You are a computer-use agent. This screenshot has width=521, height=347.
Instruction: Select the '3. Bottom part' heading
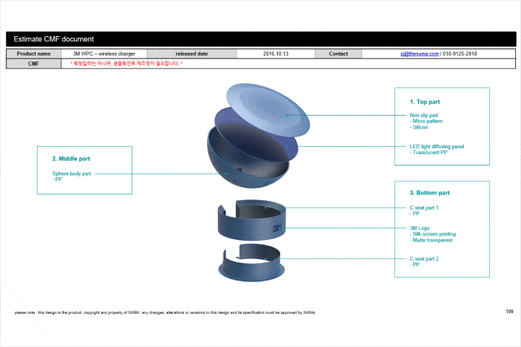(x=430, y=193)
